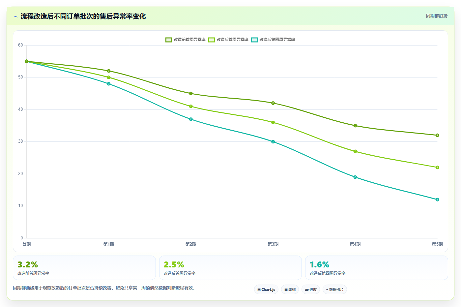Viewport: 461px width, 307px height.
Task: Click the teal data point at 第5期
Action: click(x=437, y=200)
